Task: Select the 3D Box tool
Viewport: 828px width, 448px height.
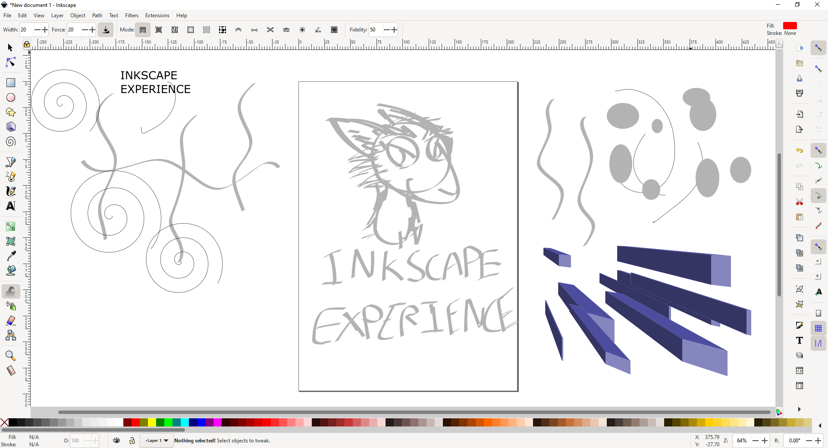Action: [10, 127]
